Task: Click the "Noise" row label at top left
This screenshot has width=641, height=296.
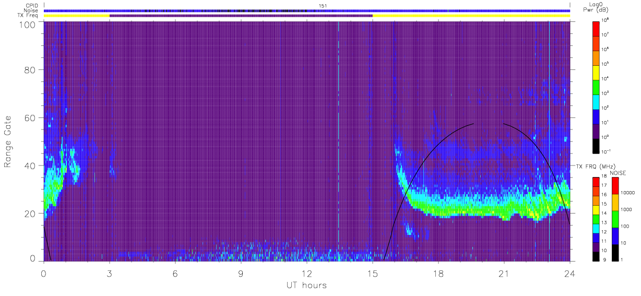Action: (32, 10)
